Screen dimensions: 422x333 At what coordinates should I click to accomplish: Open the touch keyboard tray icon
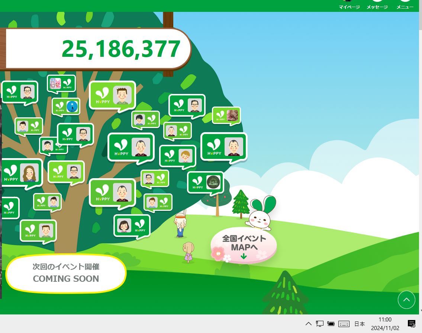pyautogui.click(x=344, y=324)
